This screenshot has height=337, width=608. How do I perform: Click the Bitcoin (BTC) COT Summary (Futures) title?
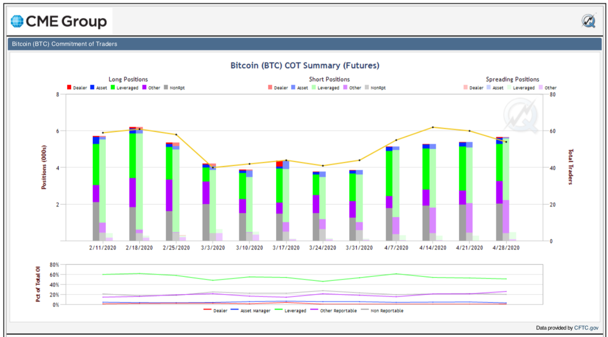305,65
